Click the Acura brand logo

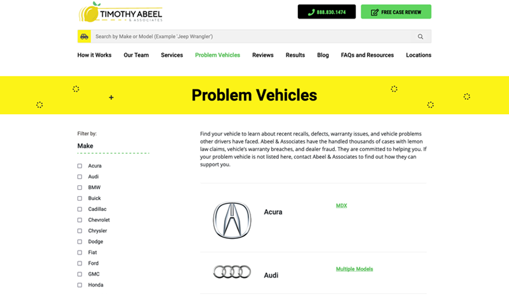[232, 220]
